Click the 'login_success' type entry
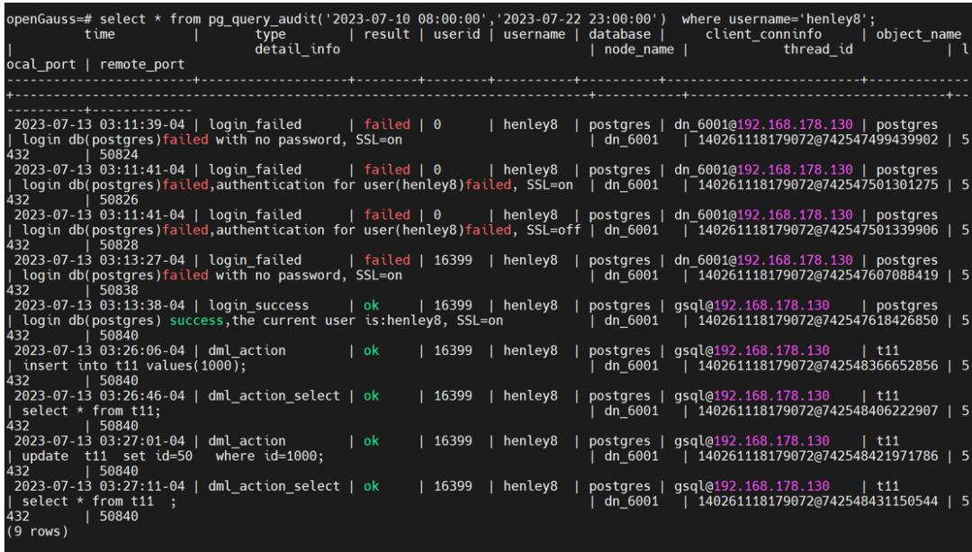 258,305
